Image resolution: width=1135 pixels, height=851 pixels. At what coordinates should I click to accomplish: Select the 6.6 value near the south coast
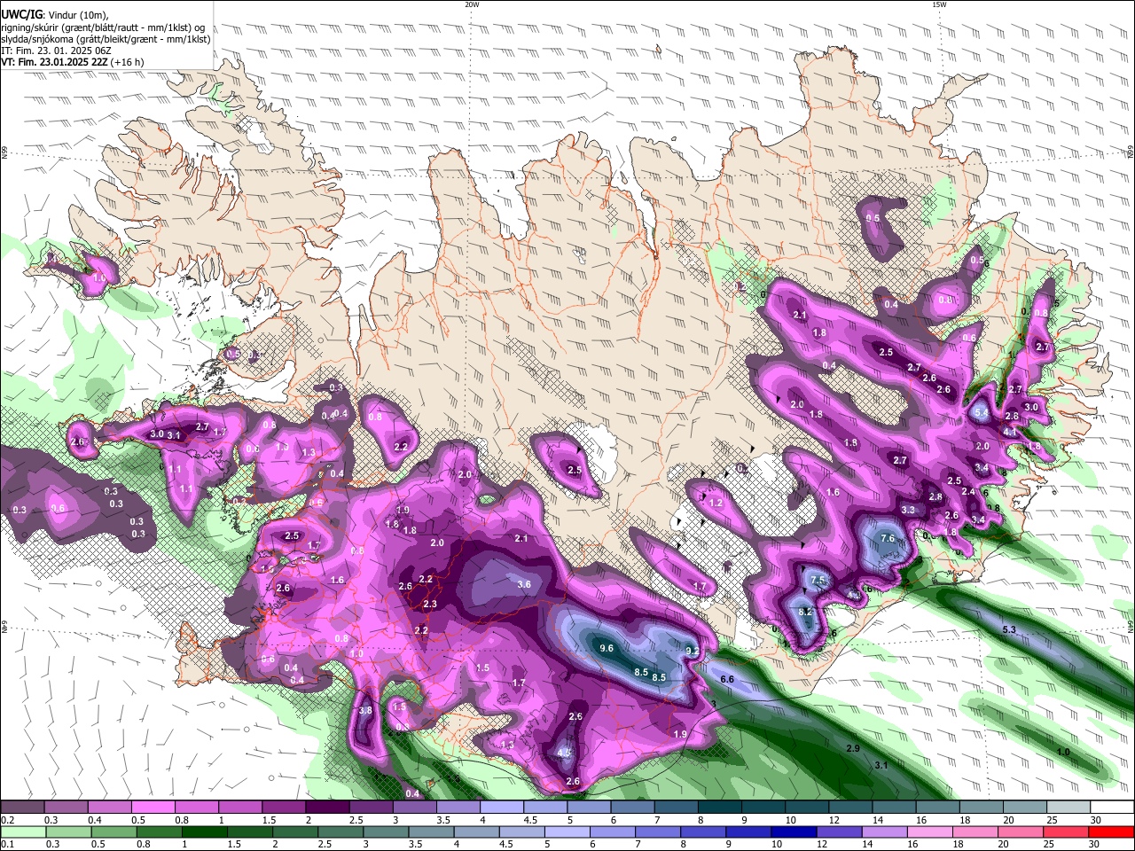pyautogui.click(x=727, y=678)
